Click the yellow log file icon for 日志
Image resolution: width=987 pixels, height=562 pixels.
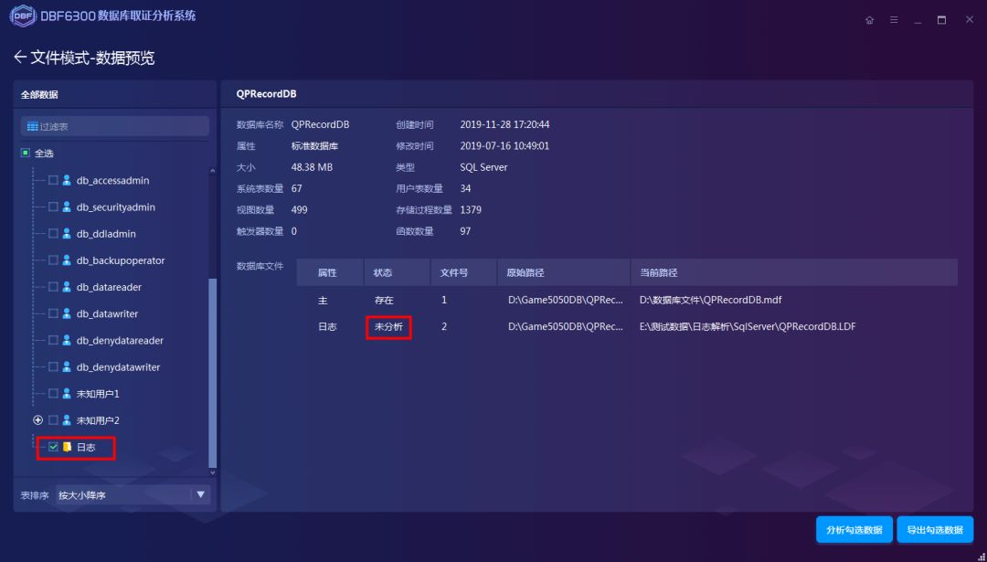point(67,448)
